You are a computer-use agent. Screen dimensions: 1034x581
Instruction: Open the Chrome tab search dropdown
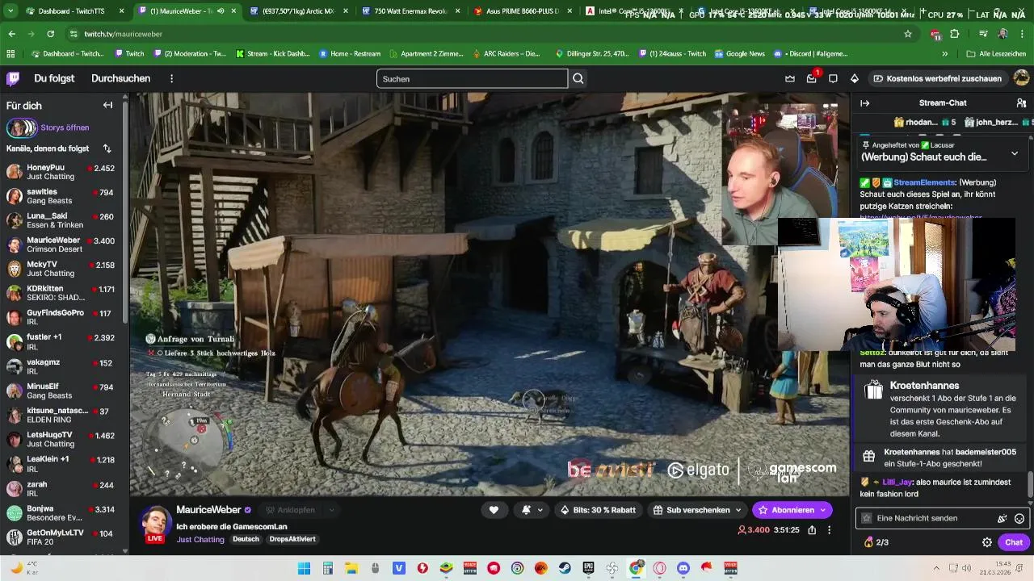tap(11, 11)
